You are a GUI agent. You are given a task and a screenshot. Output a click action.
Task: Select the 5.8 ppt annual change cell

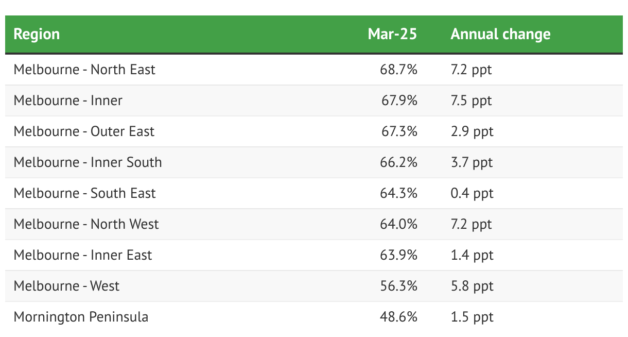click(x=472, y=286)
